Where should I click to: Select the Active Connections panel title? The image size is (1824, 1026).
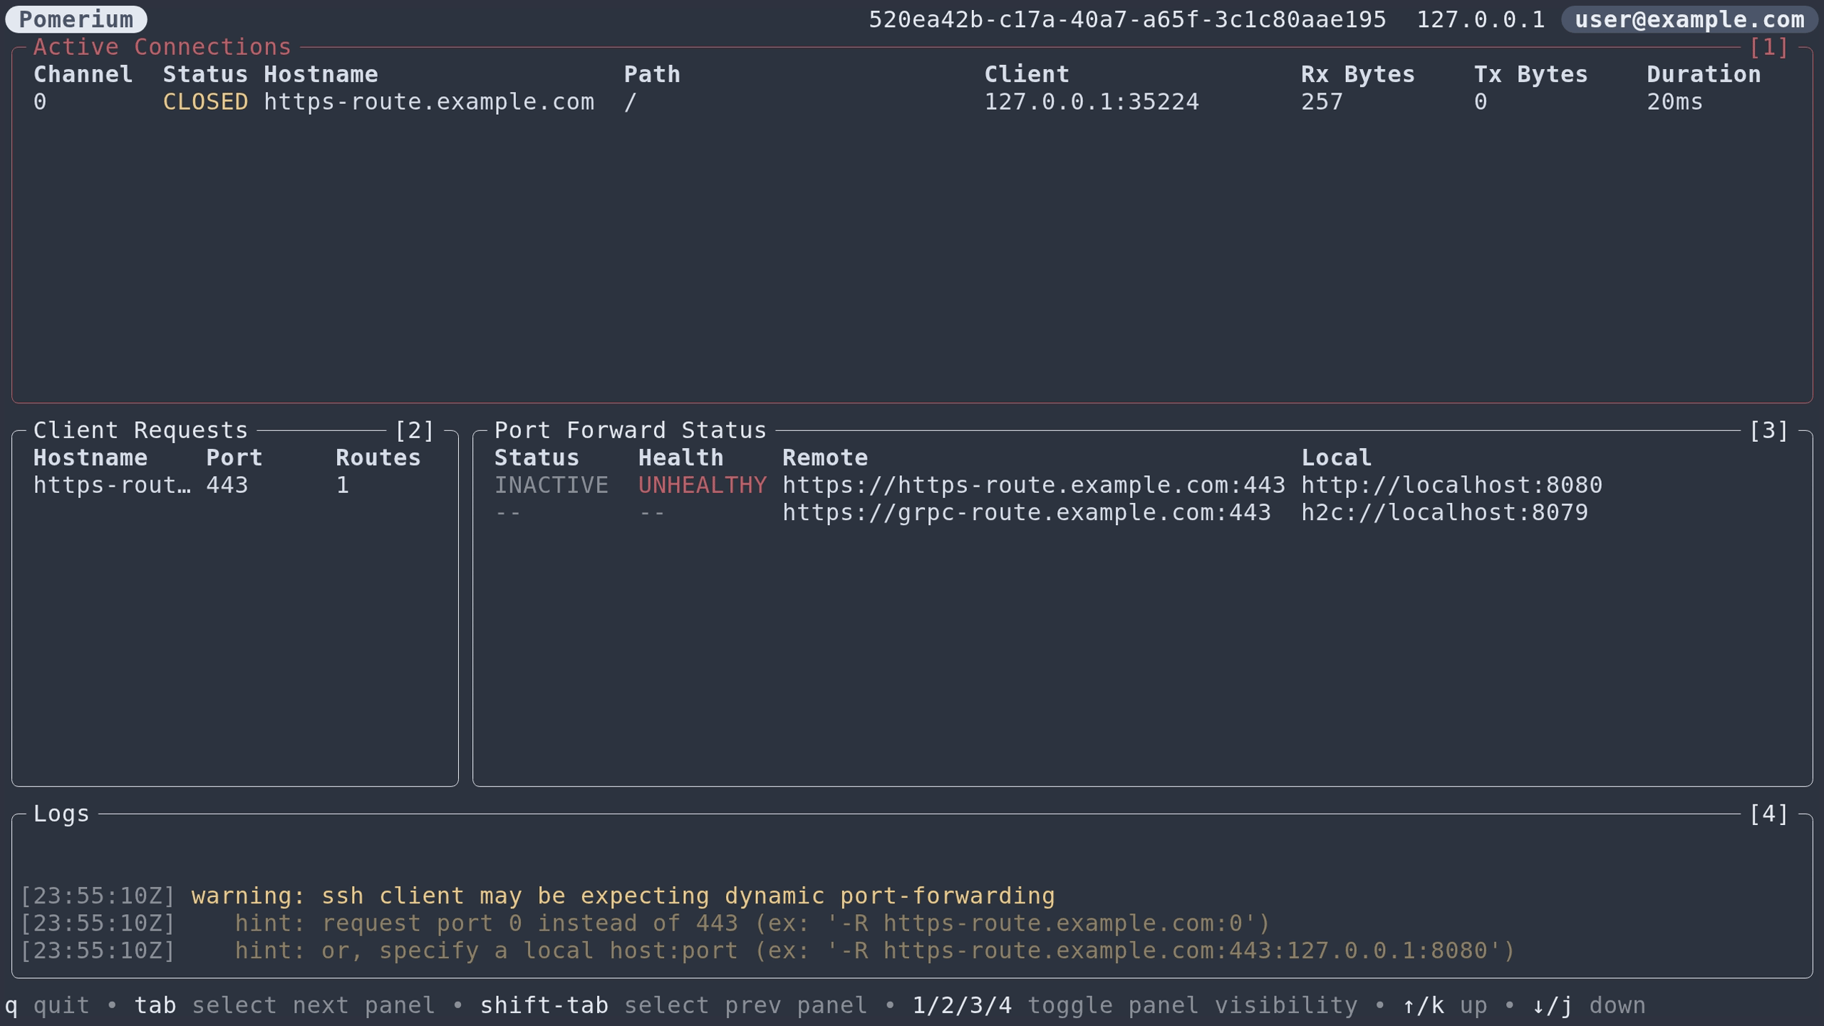(x=162, y=47)
